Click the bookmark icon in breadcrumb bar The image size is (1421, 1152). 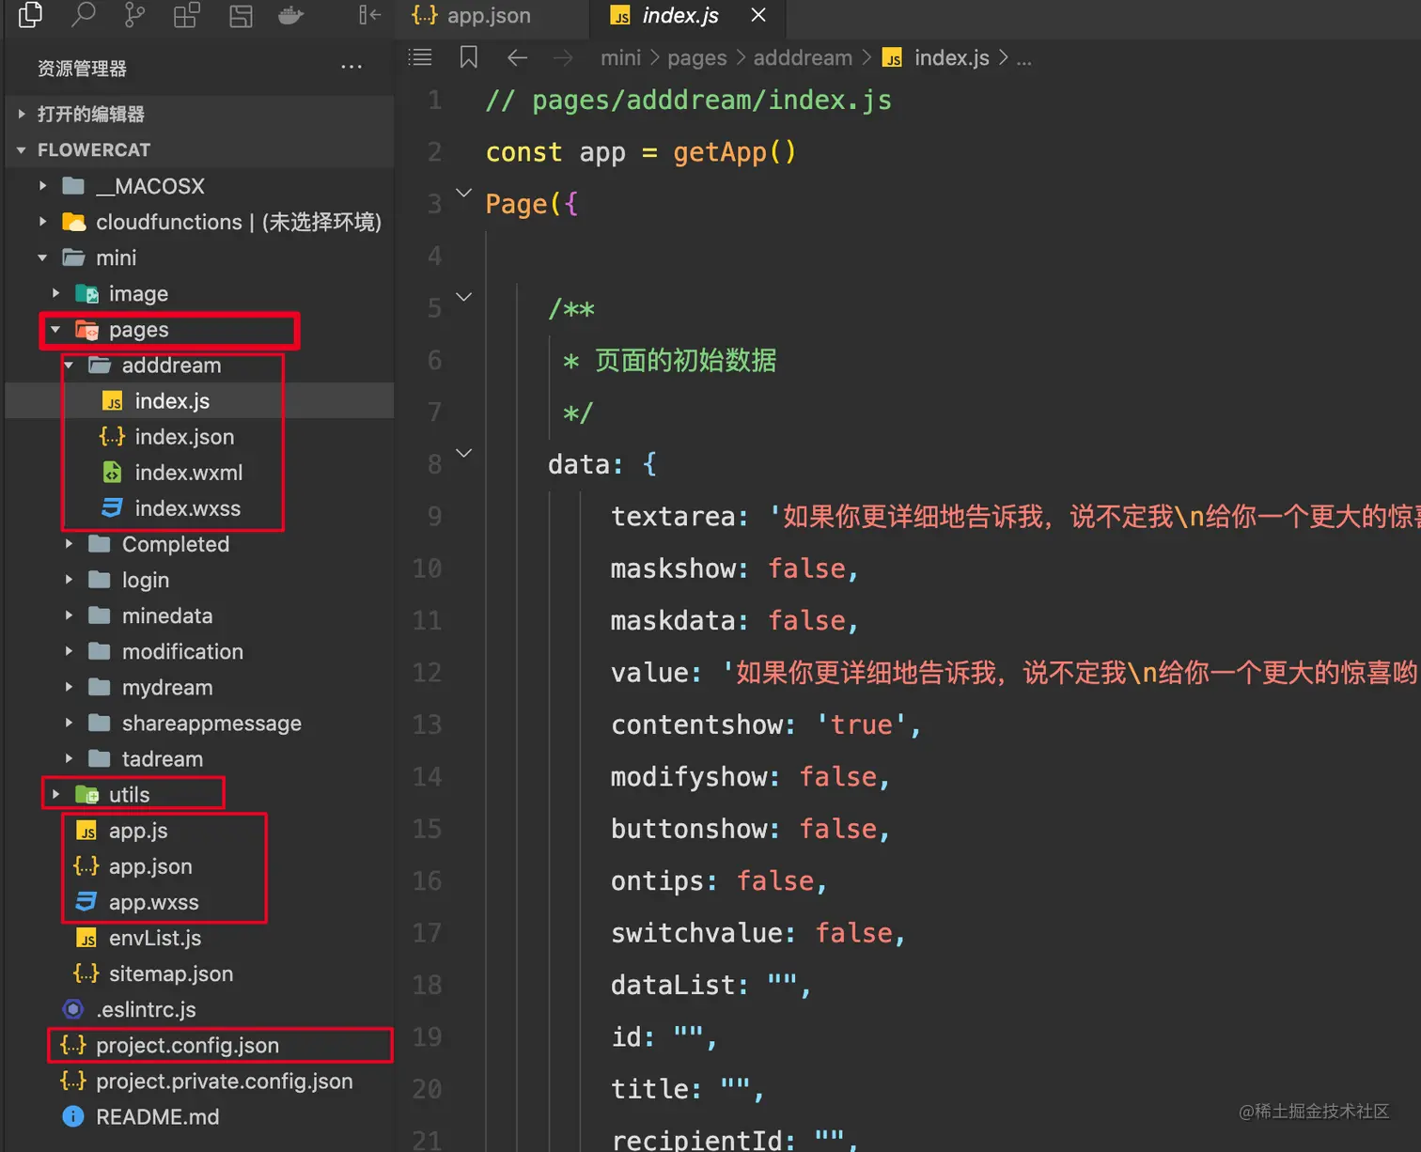468,57
